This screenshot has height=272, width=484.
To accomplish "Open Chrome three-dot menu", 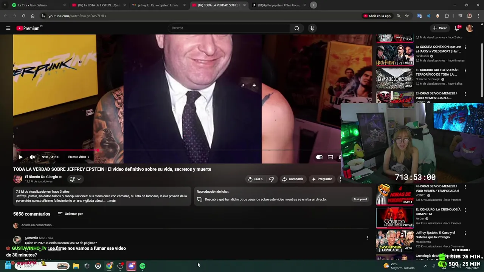I will tap(478, 16).
